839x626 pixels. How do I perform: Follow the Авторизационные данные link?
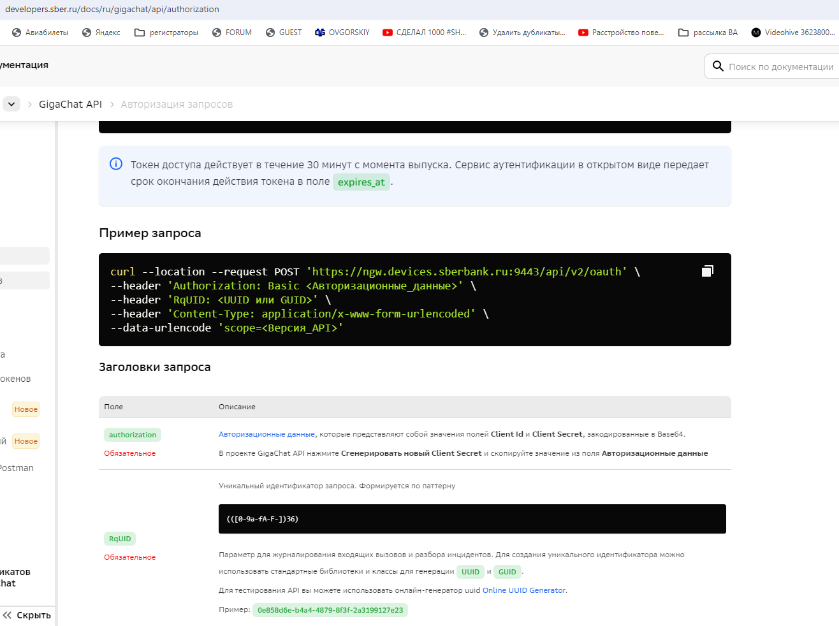266,434
